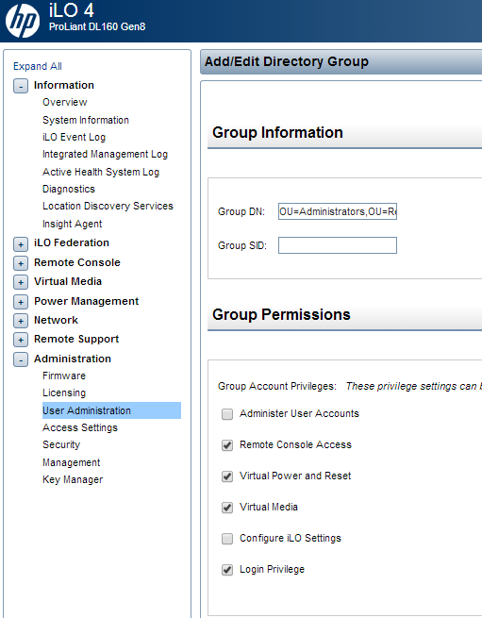Expand the Remote Support section
The height and width of the screenshot is (618, 482).
(21, 340)
